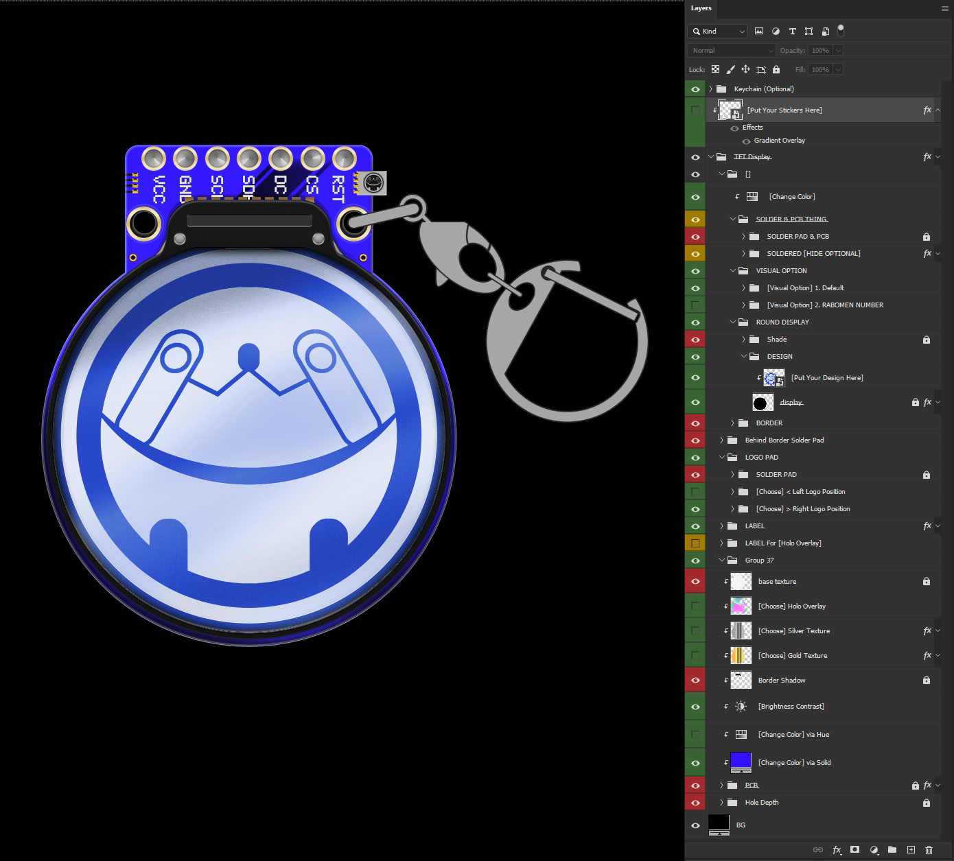Hide the Keychain (Optional) group
This screenshot has width=954, height=861.
tap(695, 89)
